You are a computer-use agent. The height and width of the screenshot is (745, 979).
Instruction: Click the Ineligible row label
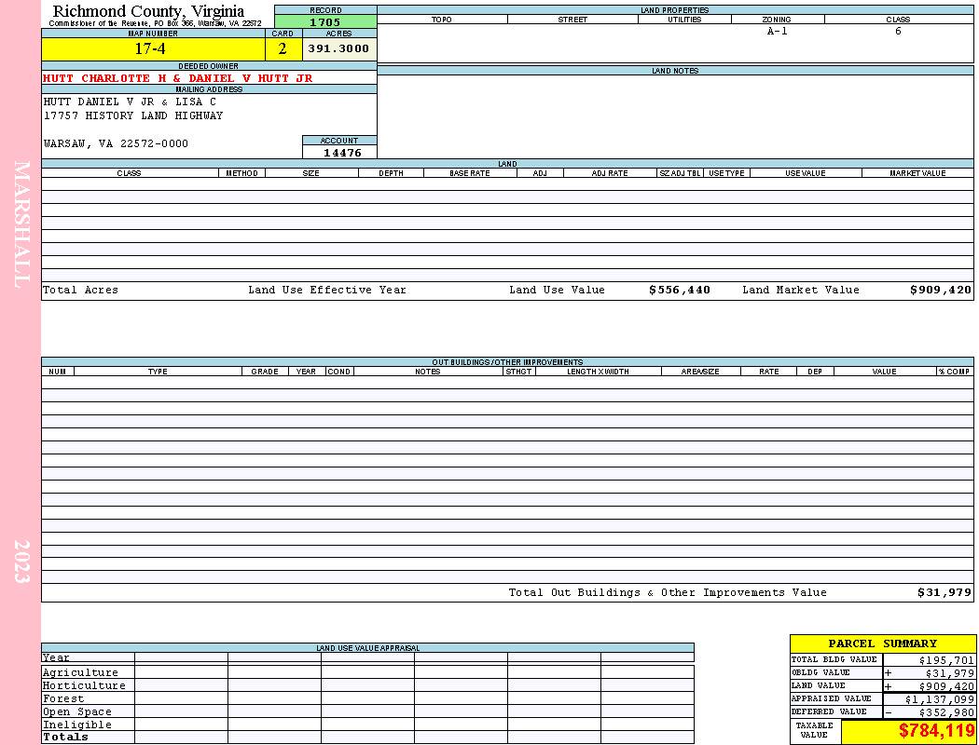[76, 725]
